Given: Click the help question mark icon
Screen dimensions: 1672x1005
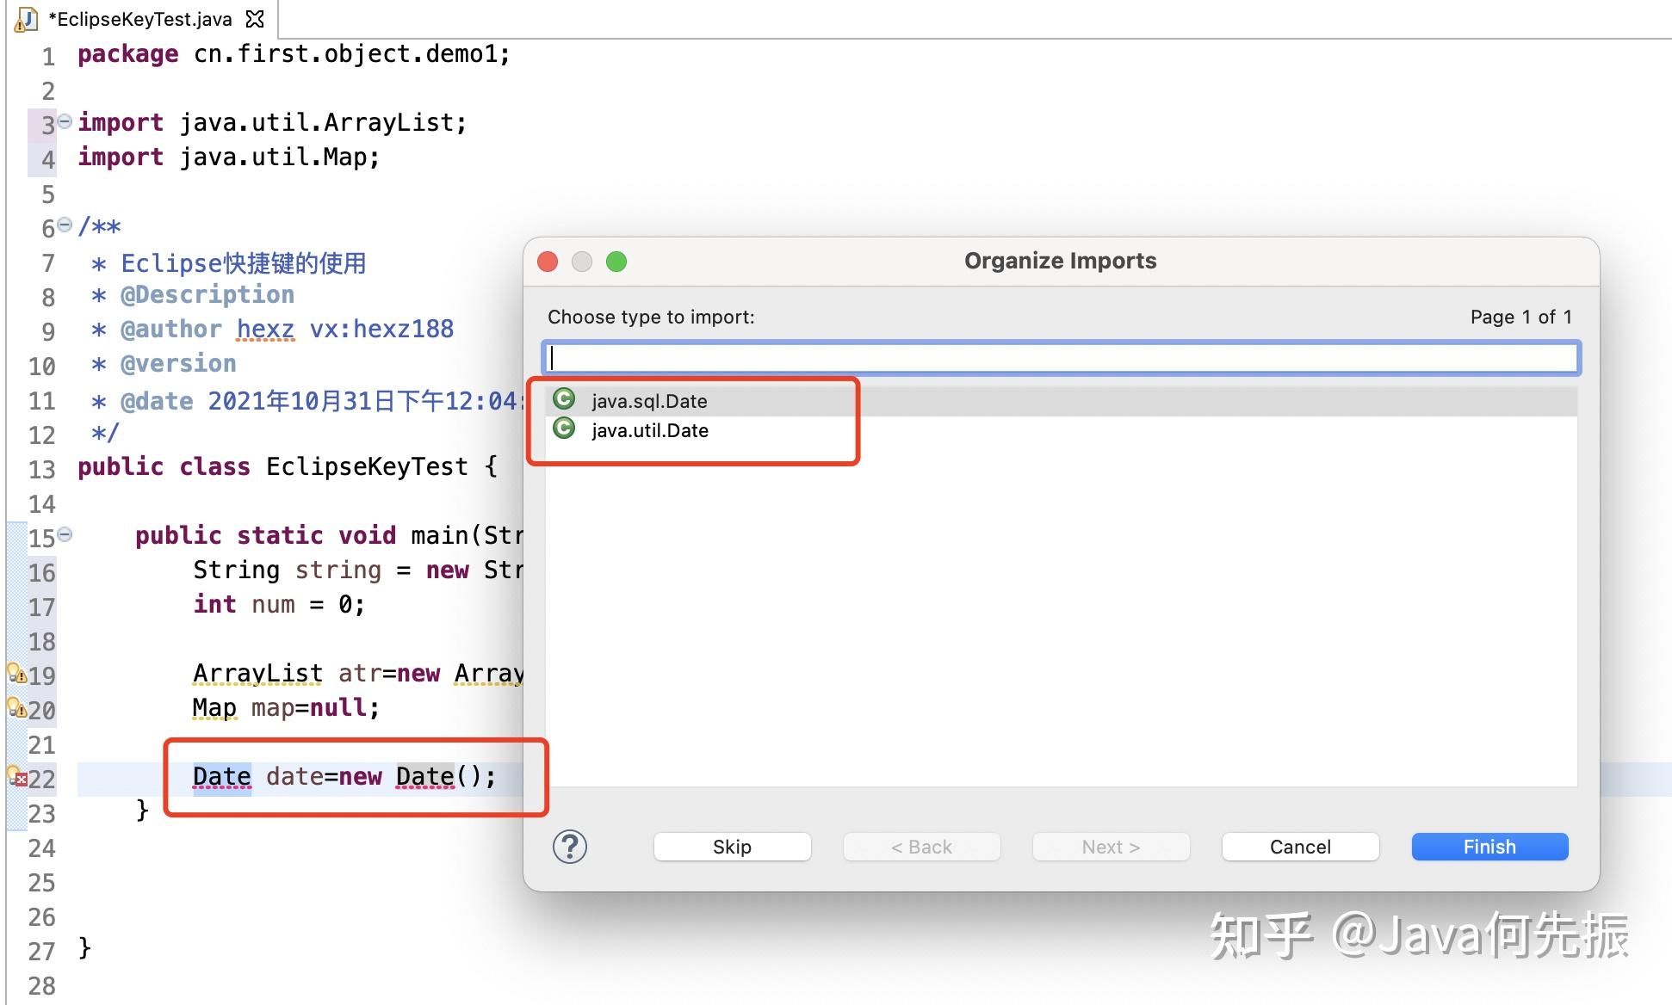Looking at the screenshot, I should (x=569, y=847).
